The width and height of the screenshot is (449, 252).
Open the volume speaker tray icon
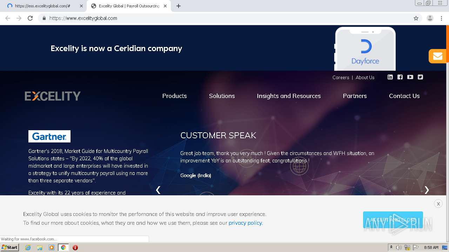click(x=399, y=247)
